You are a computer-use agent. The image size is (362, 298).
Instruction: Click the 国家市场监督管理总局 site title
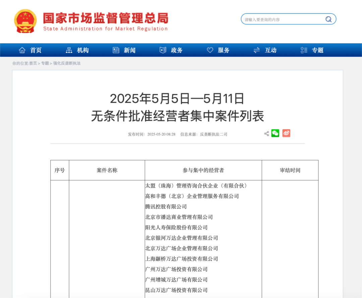(106, 18)
